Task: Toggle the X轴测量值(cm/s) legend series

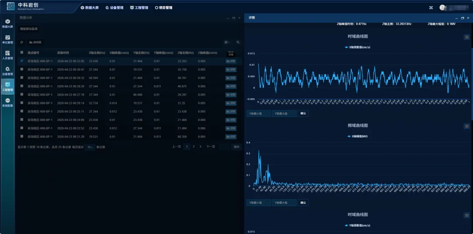Action: pos(357,47)
